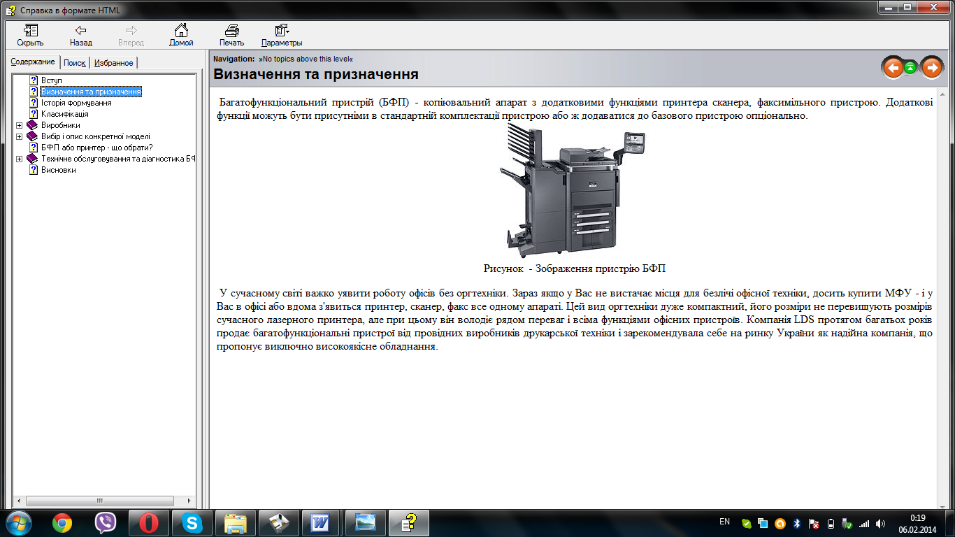The image size is (955, 537).
Task: Open БФП або принтер - що обрати?
Action: coord(96,148)
